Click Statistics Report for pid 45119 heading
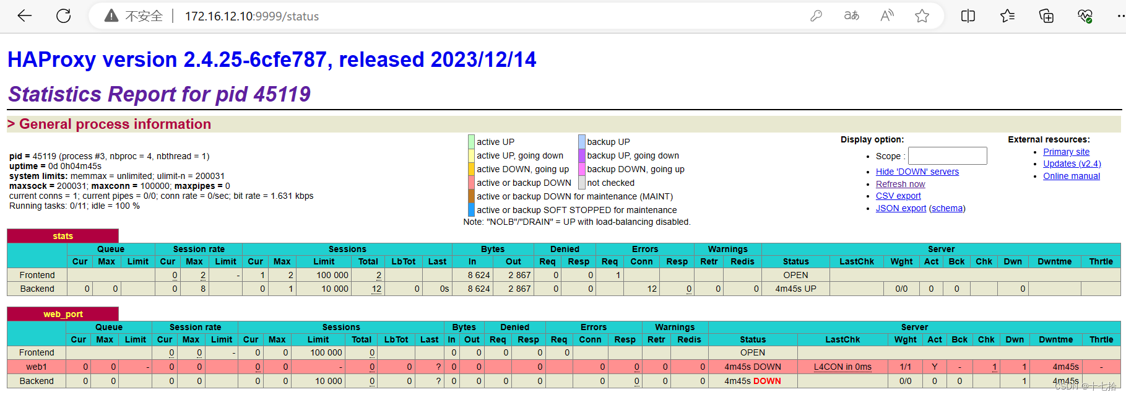The image size is (1126, 397). [x=159, y=94]
